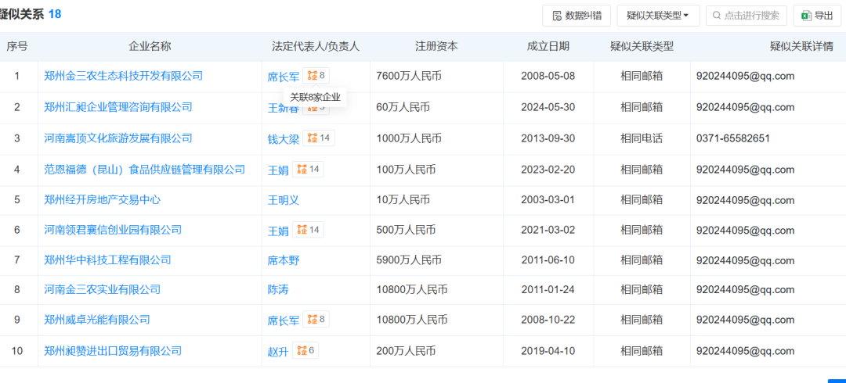Open 王新春 legal representative profile
Screen dimensions: 846x383
point(284,107)
